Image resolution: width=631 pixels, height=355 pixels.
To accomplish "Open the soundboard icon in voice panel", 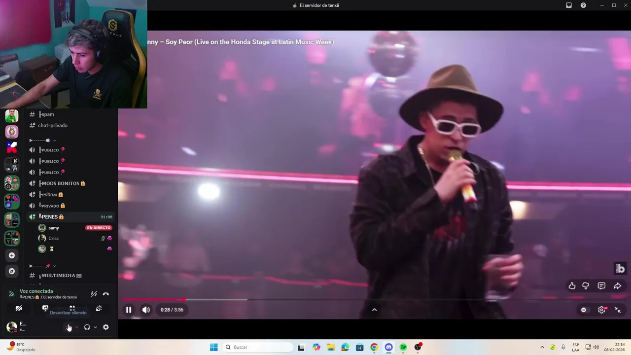I will click(99, 308).
